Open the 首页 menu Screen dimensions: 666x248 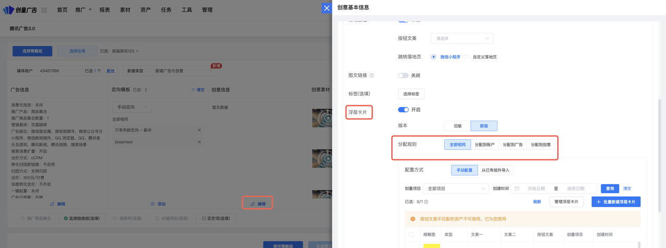click(x=62, y=10)
